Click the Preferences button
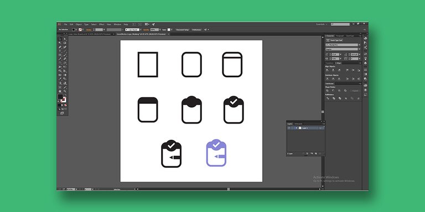The height and width of the screenshot is (212, 425). click(x=196, y=30)
